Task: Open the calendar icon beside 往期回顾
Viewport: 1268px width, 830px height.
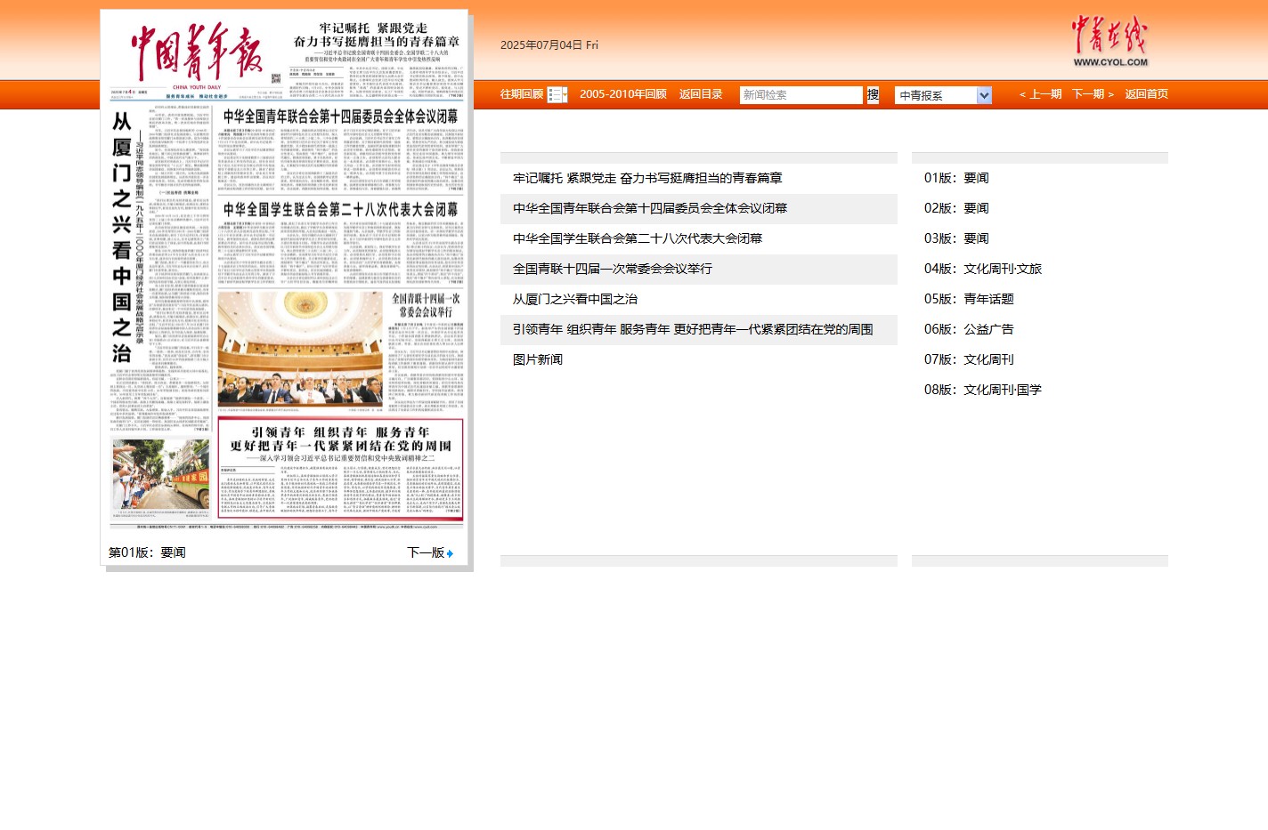Action: (x=557, y=94)
